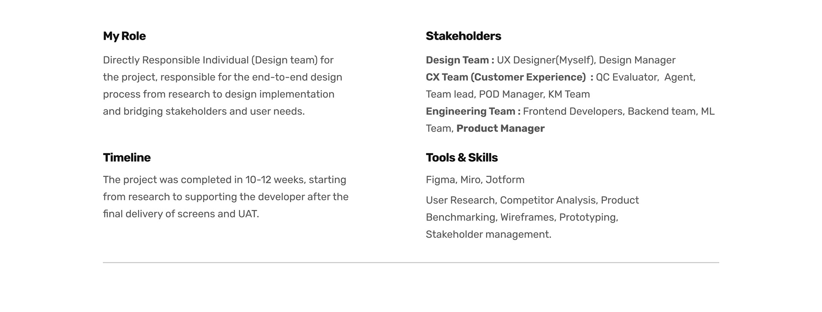Screen dimensions: 822x312
Task: Click the horizontal divider line below sections
Action: point(411,262)
